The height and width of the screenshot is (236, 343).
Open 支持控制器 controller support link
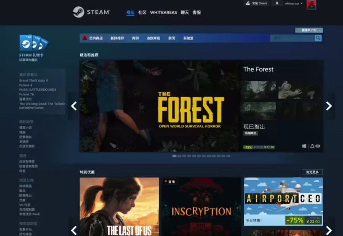click(x=27, y=209)
